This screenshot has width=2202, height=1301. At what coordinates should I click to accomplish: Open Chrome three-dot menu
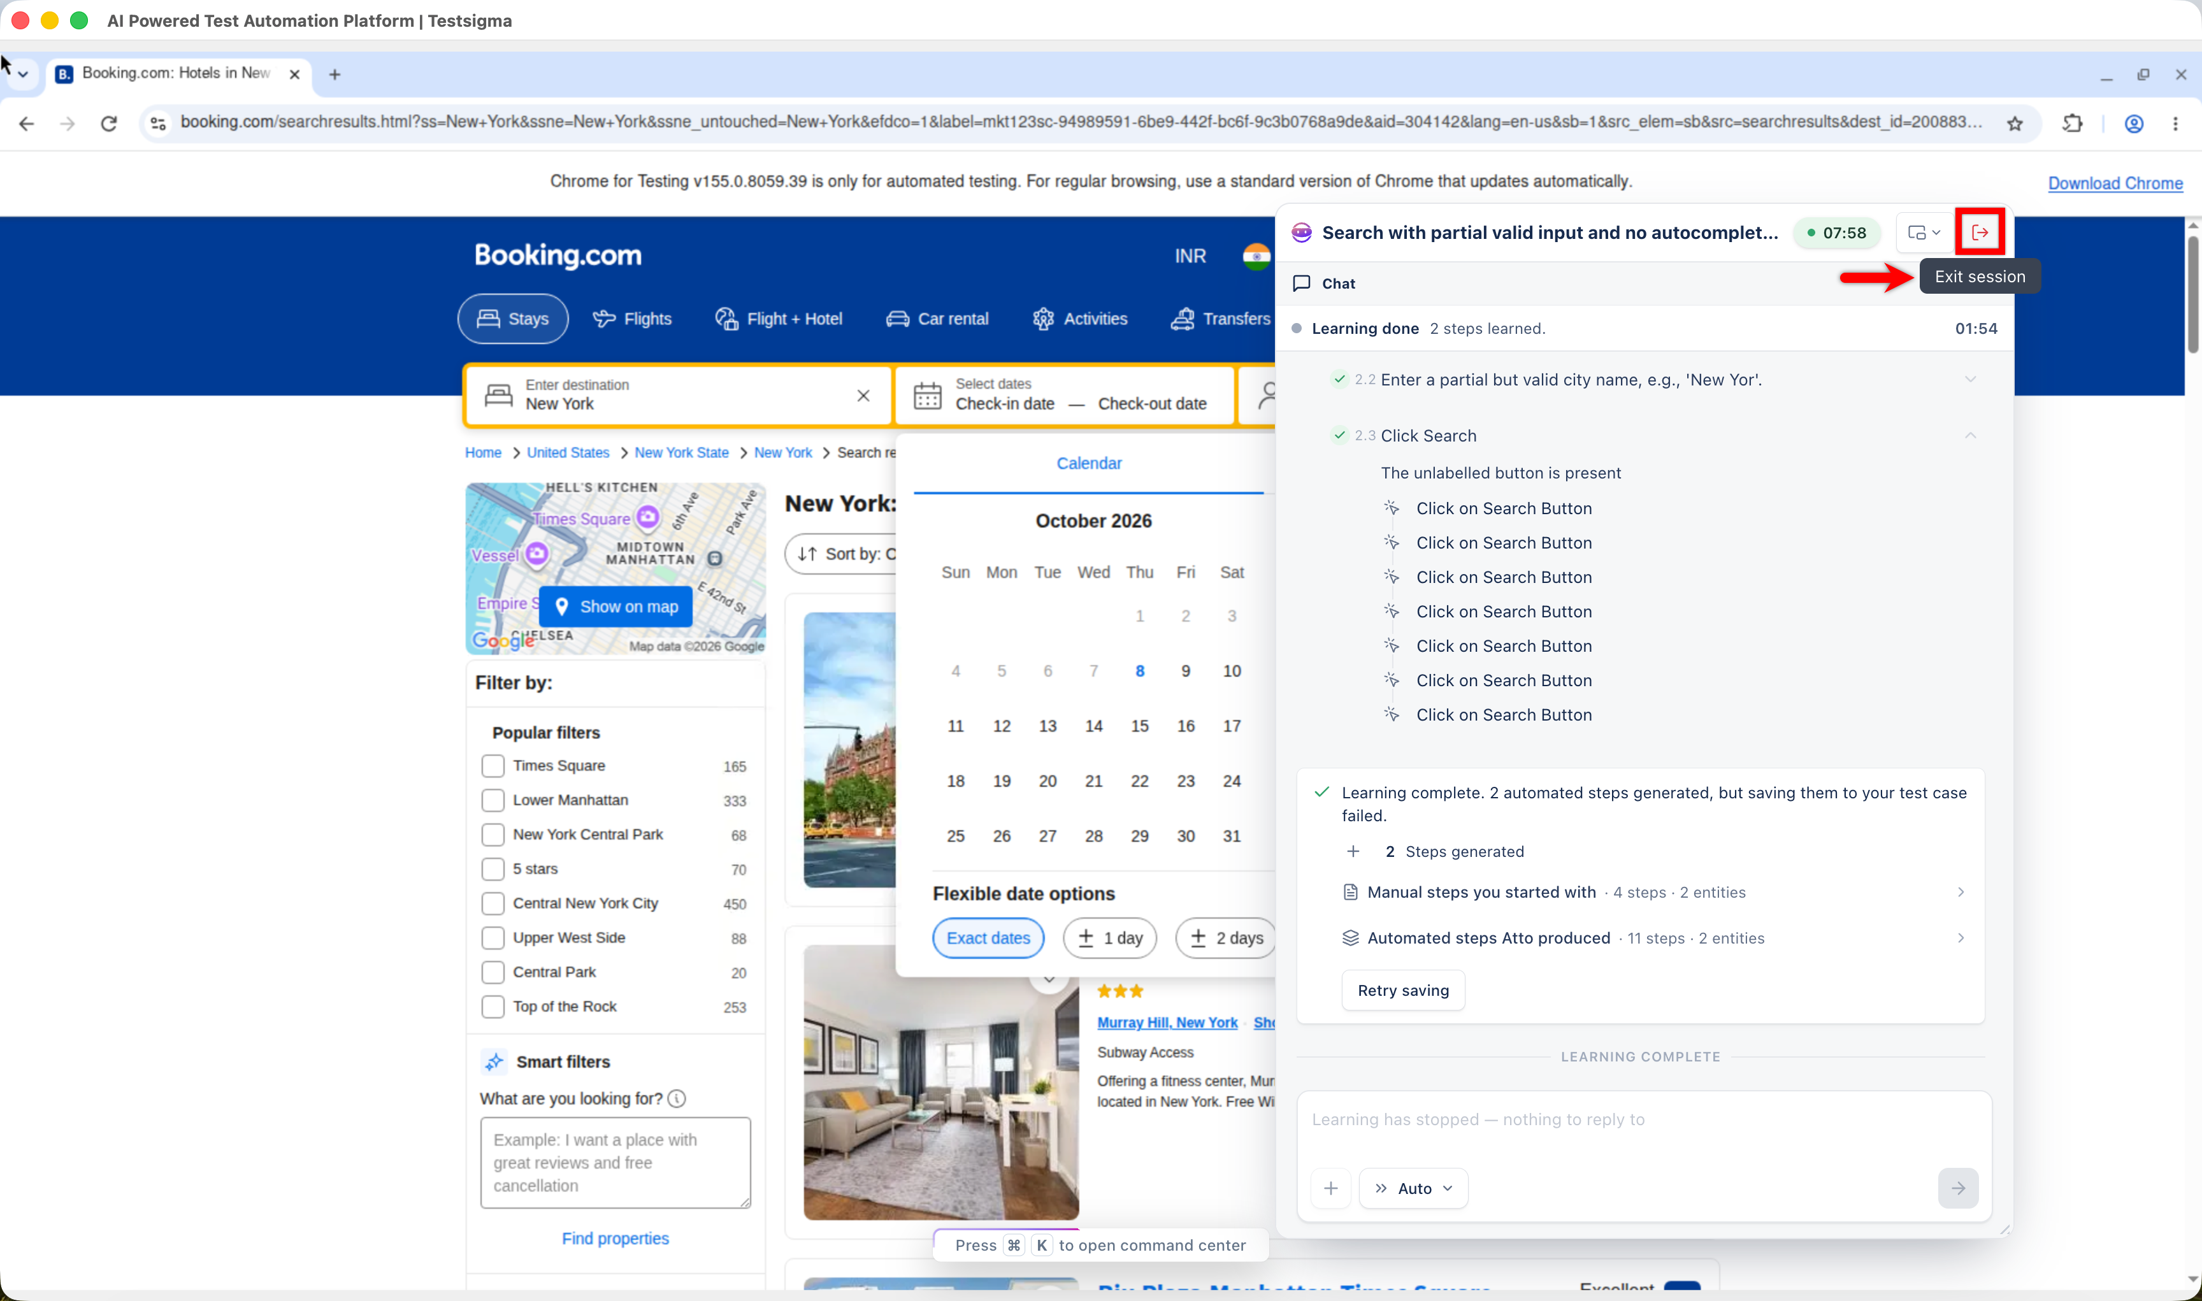[x=2175, y=124]
